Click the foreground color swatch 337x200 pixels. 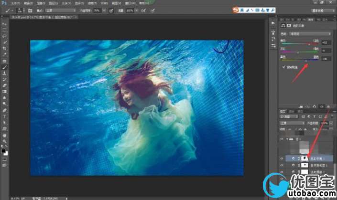pos(3,151)
